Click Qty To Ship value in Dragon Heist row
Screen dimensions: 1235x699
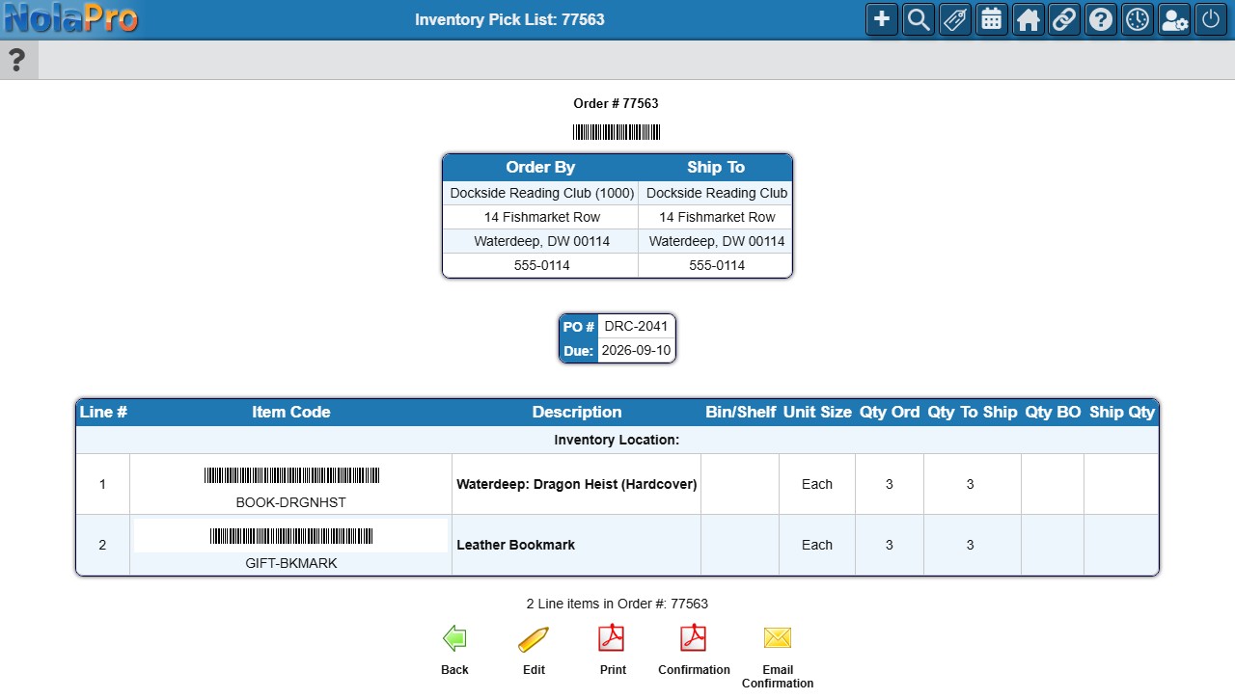tap(971, 484)
